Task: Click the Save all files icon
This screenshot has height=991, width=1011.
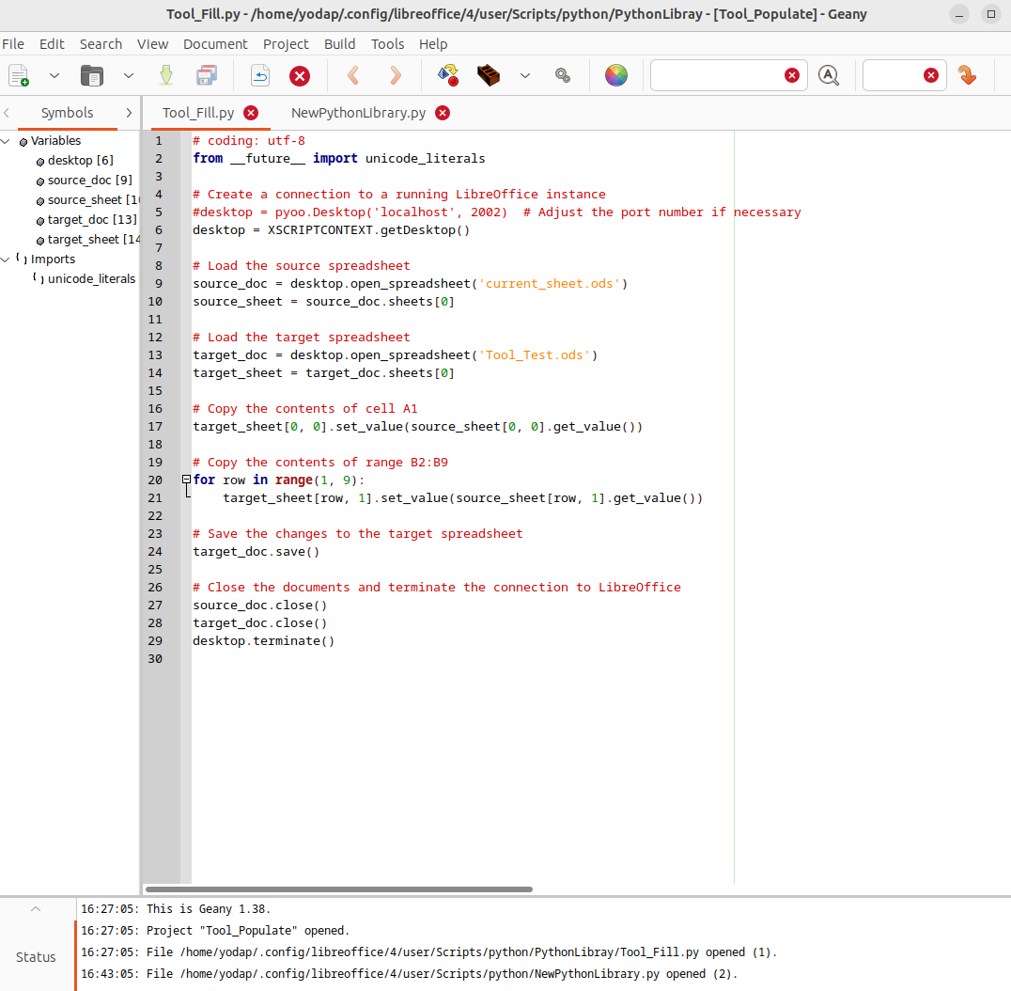Action: coord(207,76)
